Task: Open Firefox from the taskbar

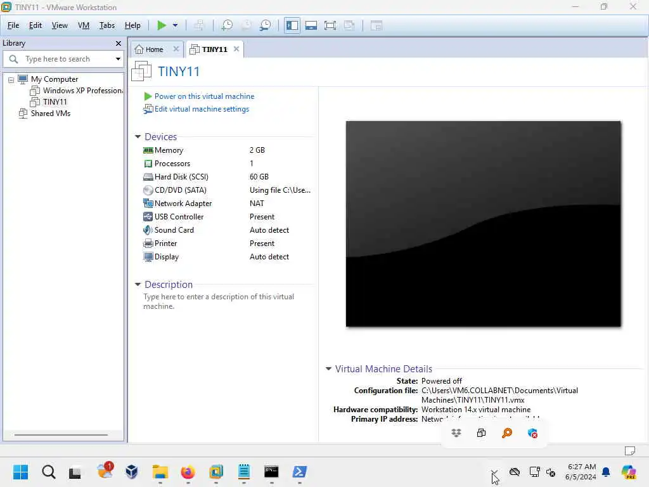Action: point(188,472)
